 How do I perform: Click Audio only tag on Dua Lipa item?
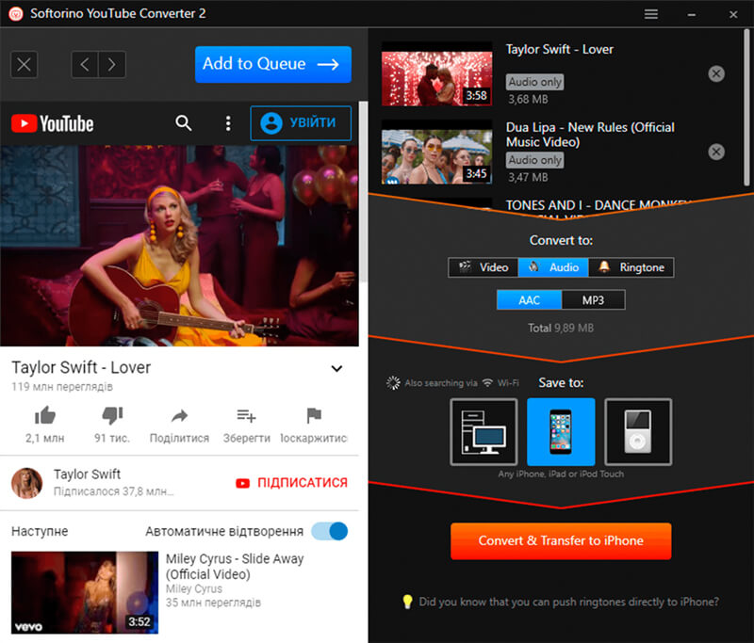pos(534,160)
